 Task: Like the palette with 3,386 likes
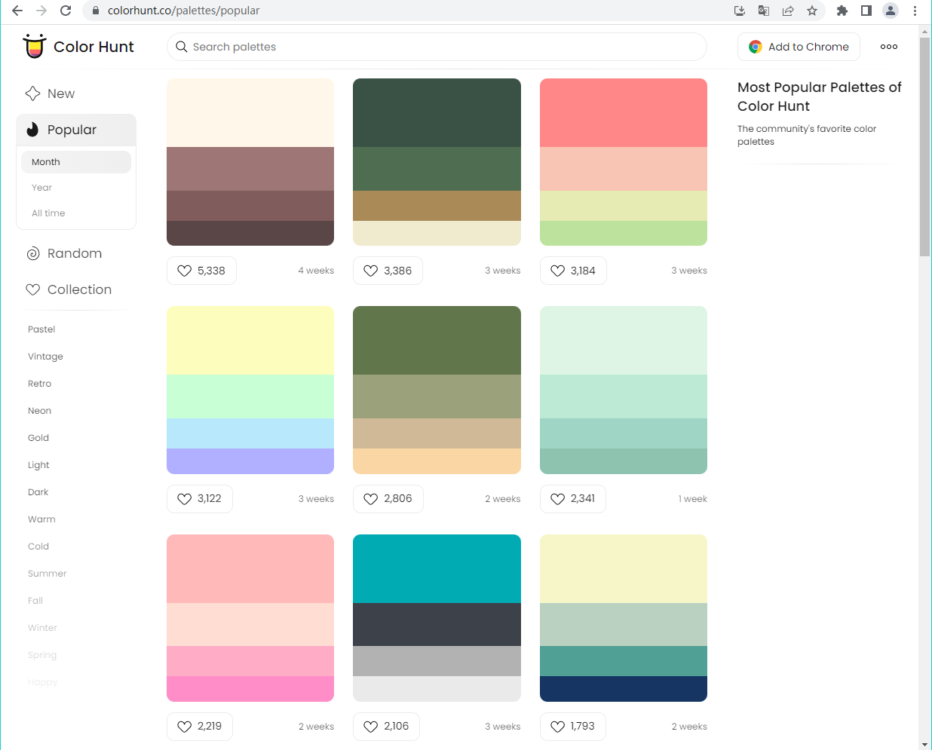(x=388, y=271)
